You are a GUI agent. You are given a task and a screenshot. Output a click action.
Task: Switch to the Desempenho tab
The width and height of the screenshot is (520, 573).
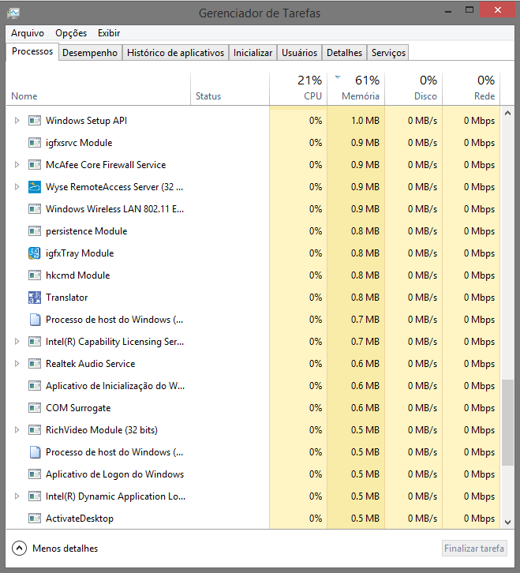pos(90,53)
